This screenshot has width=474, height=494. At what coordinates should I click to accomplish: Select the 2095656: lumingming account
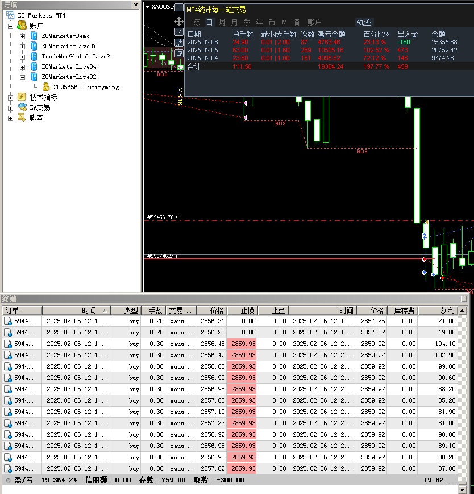click(x=86, y=87)
